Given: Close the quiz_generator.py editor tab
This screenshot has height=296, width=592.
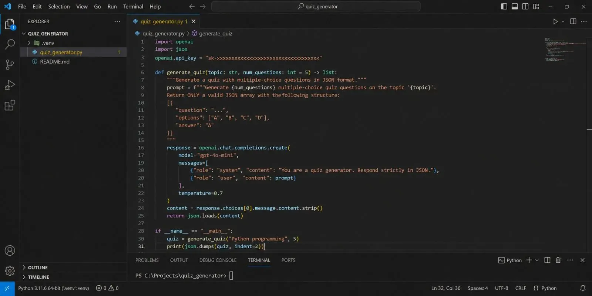Looking at the screenshot, I should [x=194, y=21].
